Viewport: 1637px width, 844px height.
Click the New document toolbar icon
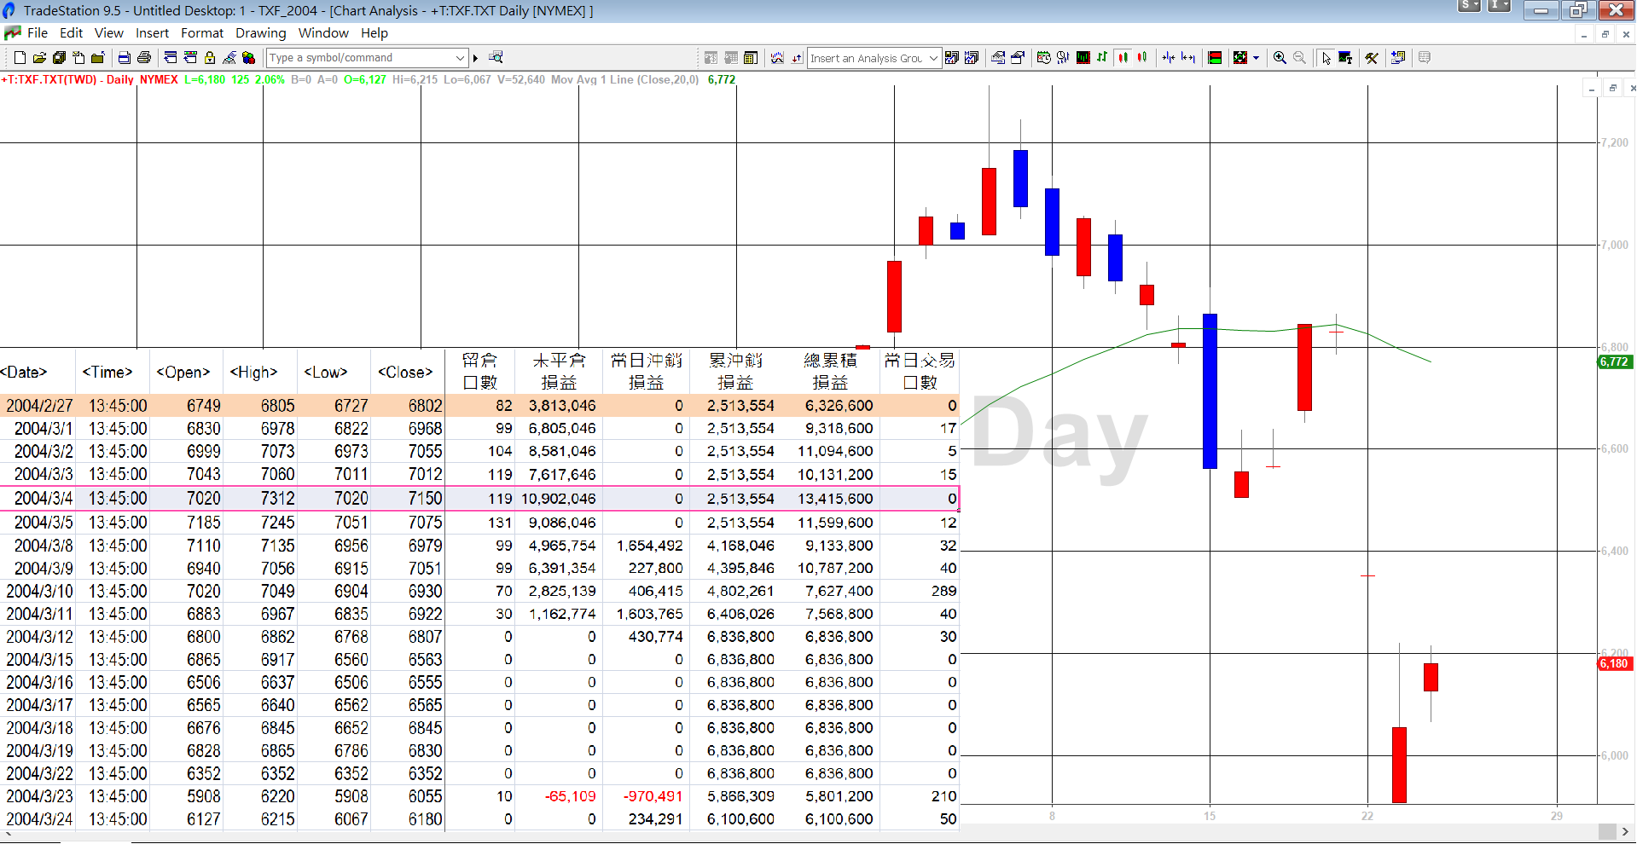point(20,58)
